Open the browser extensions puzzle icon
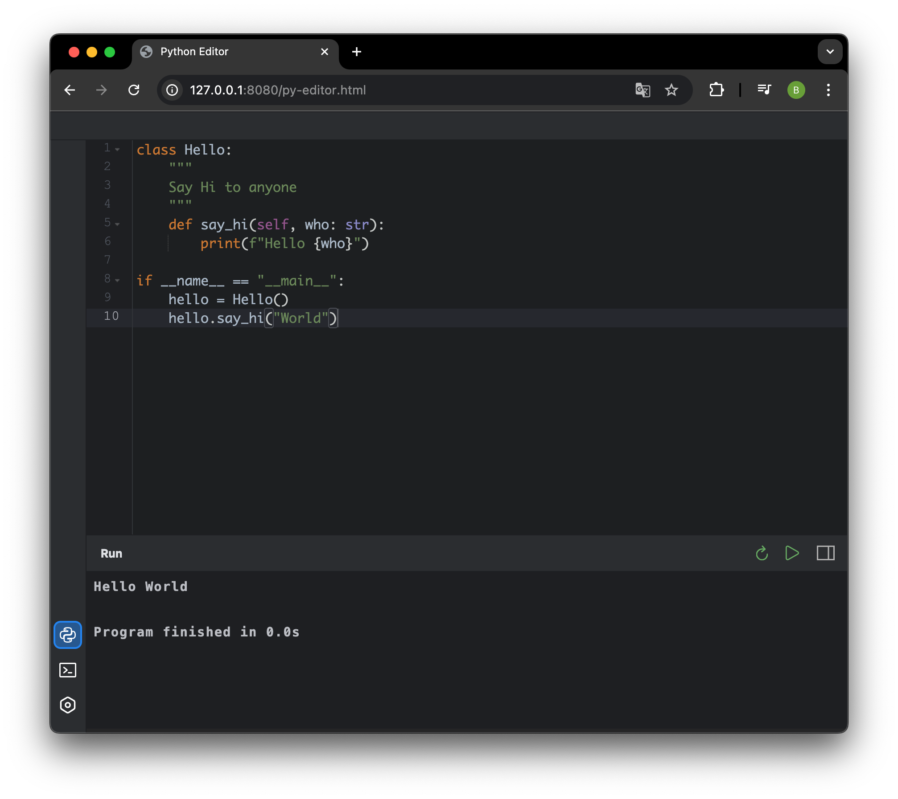898x799 pixels. pyautogui.click(x=717, y=90)
